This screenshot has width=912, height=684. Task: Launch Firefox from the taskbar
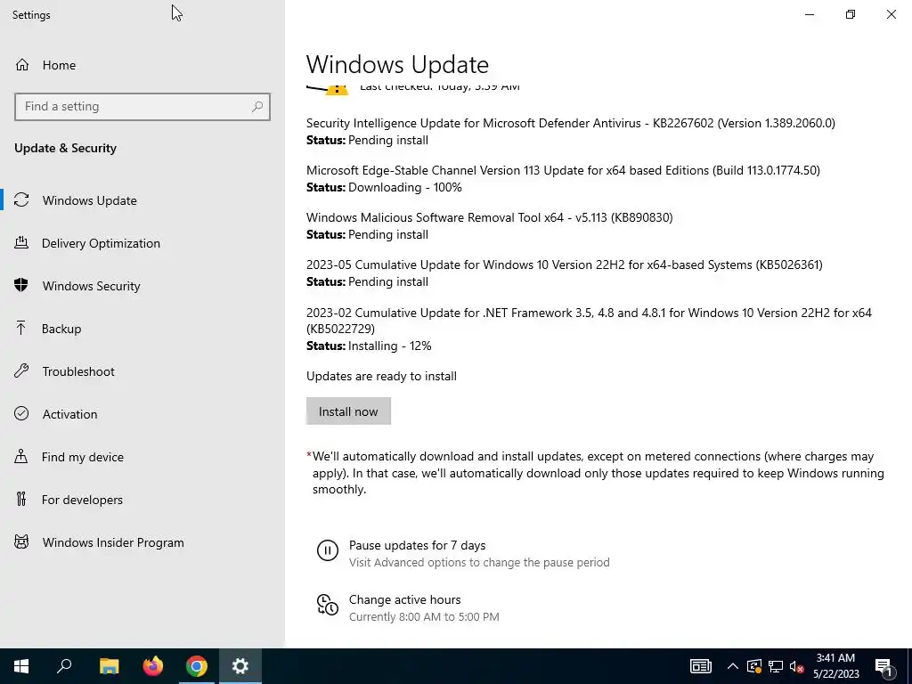(x=153, y=666)
